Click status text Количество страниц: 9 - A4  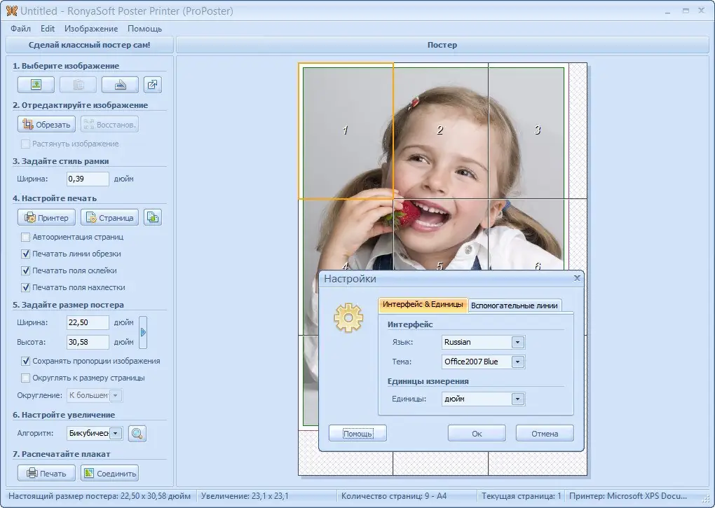click(x=394, y=496)
